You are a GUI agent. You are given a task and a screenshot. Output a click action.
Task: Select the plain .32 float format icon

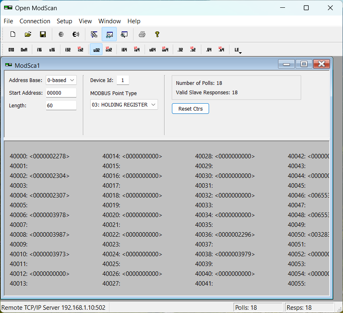[180, 50]
